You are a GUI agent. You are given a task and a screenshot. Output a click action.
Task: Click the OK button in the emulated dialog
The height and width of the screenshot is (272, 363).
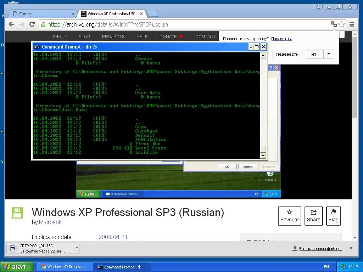(227, 166)
